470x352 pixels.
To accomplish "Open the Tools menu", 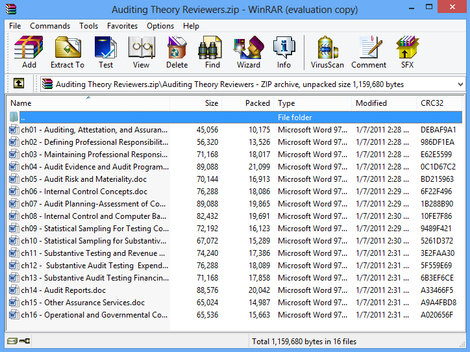I will click(88, 26).
